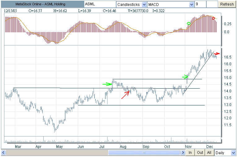Click the H=16.62 high value
Screen dimensions: 237x157
coord(60,11)
